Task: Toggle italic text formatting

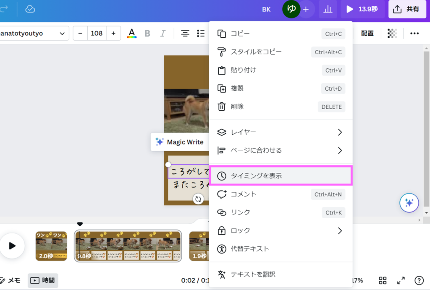Action: 163,33
